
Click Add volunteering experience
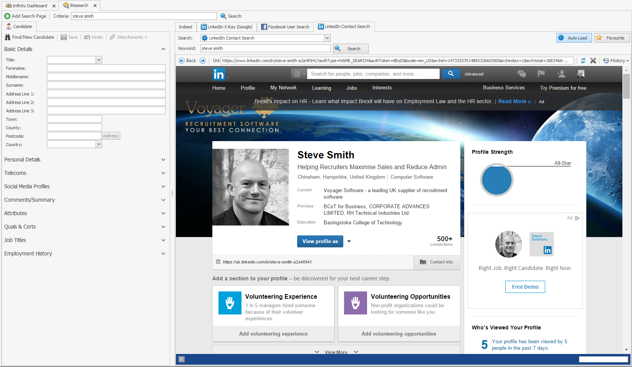[273, 334]
